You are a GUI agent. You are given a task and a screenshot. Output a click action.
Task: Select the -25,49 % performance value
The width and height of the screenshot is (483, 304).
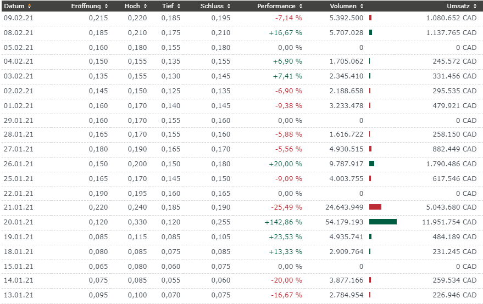[x=286, y=207]
